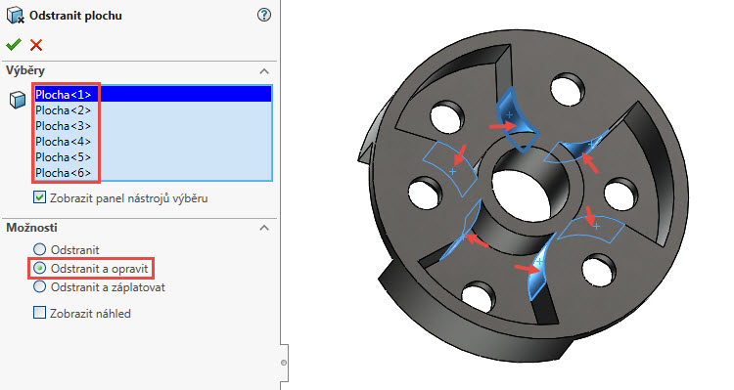Screen dimensions: 734x390
Task: Click the panel splitter collapse handle
Action: coord(284,363)
